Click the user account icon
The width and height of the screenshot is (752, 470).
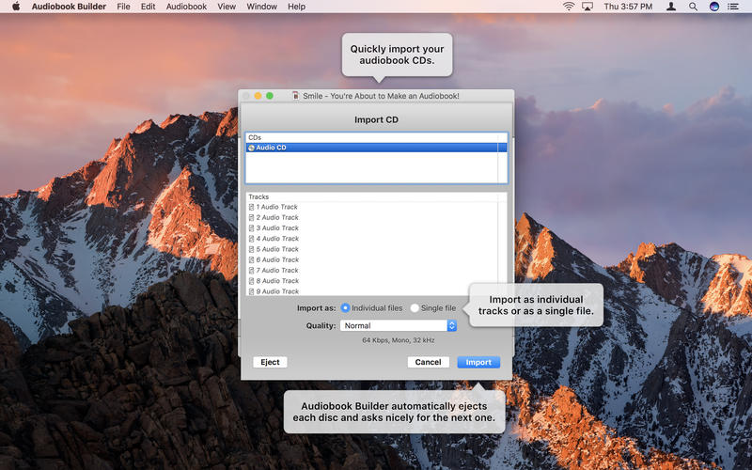click(671, 7)
